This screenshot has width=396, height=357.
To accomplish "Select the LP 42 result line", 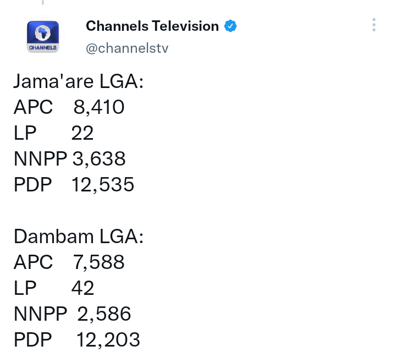I will (54, 288).
